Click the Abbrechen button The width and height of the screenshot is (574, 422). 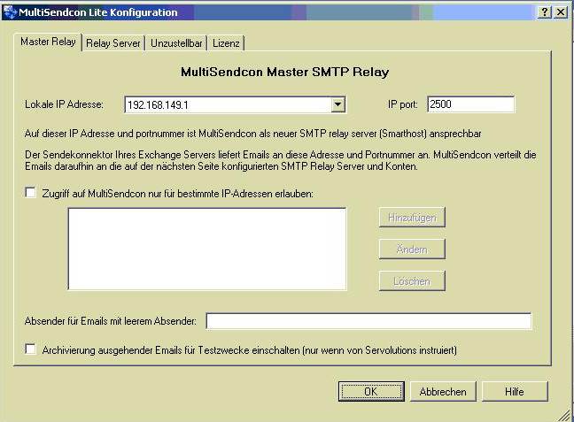click(x=443, y=391)
